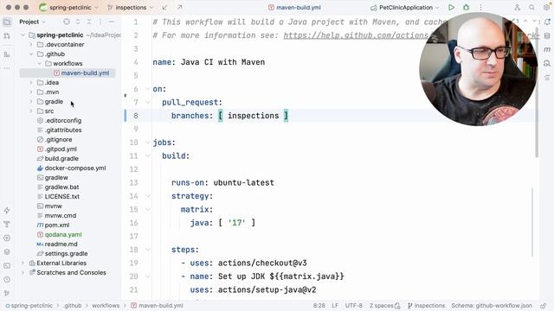The width and height of the screenshot is (554, 311).
Task: Select build.gradle file
Action: pyautogui.click(x=61, y=159)
